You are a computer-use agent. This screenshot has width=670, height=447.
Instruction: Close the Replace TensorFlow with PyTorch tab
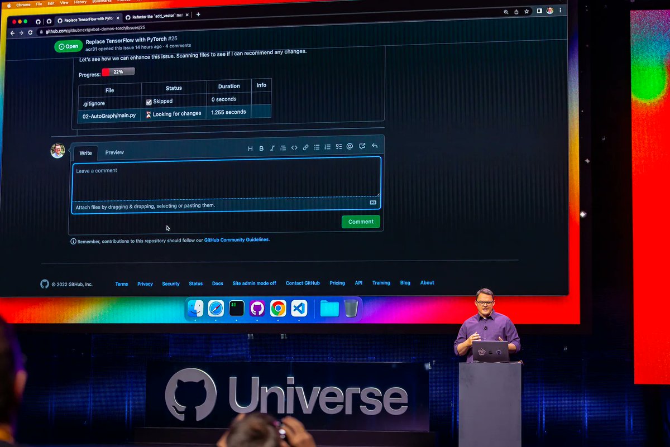(117, 18)
